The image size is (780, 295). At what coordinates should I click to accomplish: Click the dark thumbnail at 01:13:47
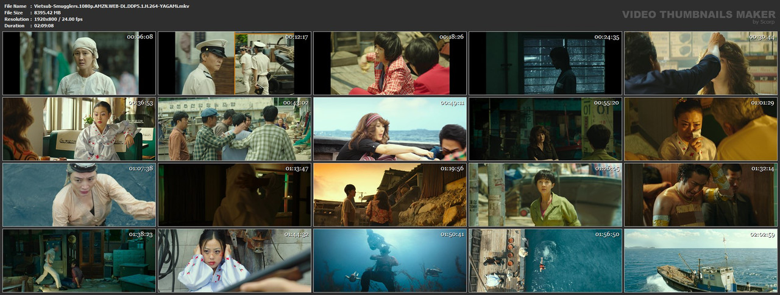235,195
